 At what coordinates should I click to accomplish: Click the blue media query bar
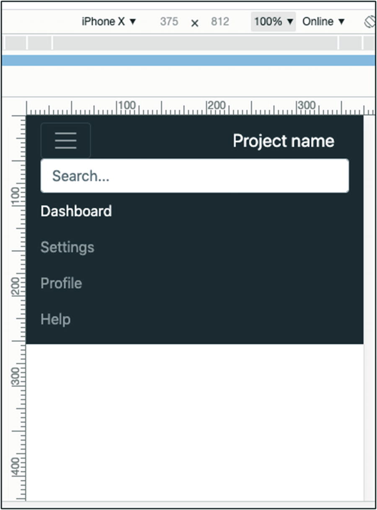pyautogui.click(x=188, y=60)
